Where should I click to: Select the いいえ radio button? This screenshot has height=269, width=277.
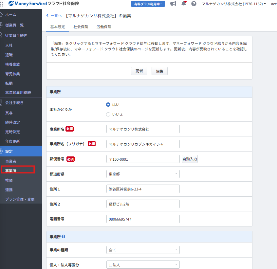coord(108,115)
